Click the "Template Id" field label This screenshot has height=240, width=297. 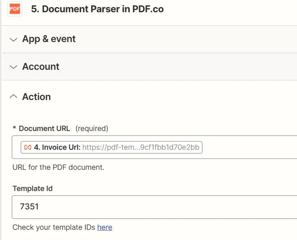point(33,189)
